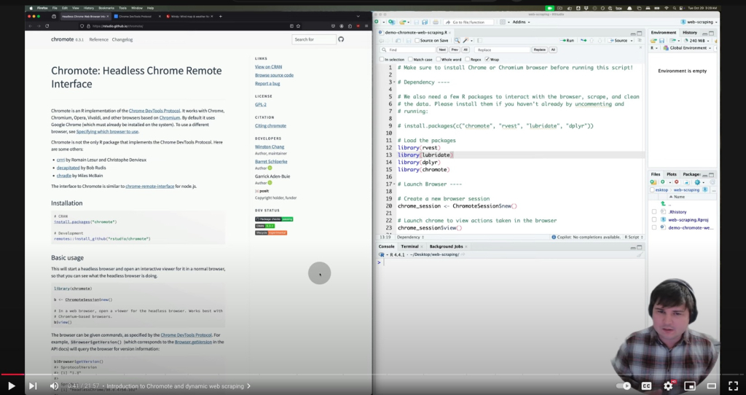Image resolution: width=746 pixels, height=395 pixels.
Task: Click the Open File folder icon in RStudio toolbar
Action: pos(402,22)
